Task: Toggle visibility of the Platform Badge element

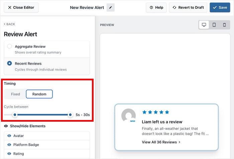Action: (9, 145)
